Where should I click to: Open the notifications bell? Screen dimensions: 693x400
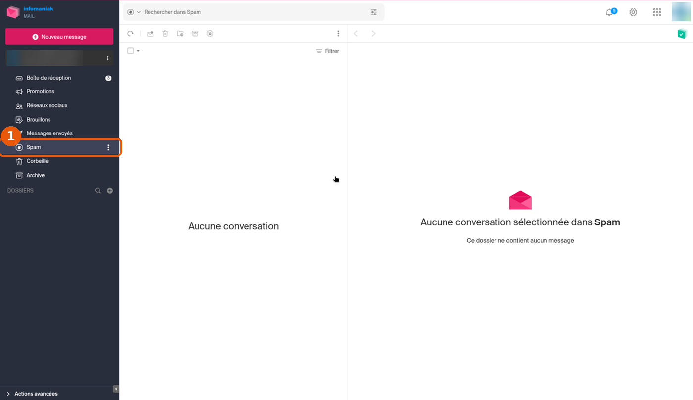tap(610, 12)
